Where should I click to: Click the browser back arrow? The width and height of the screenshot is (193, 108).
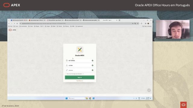point(9,23)
